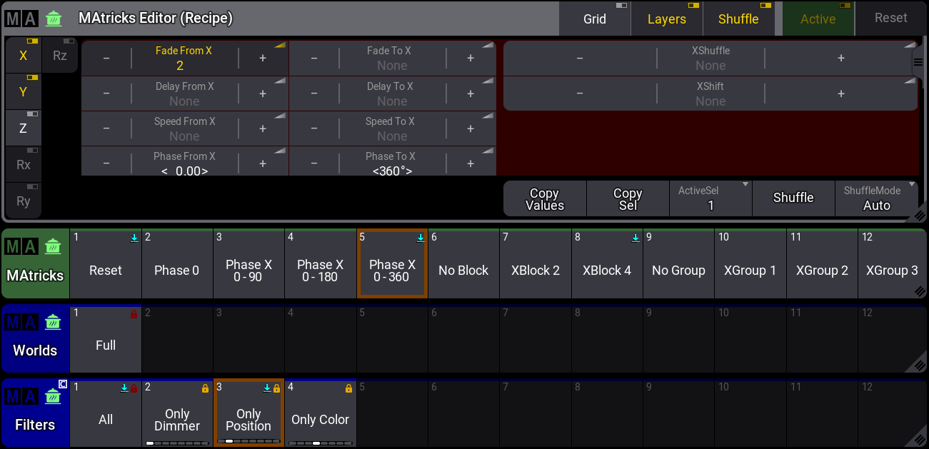Click the MA logo in MAtricks Editor title

21,19
